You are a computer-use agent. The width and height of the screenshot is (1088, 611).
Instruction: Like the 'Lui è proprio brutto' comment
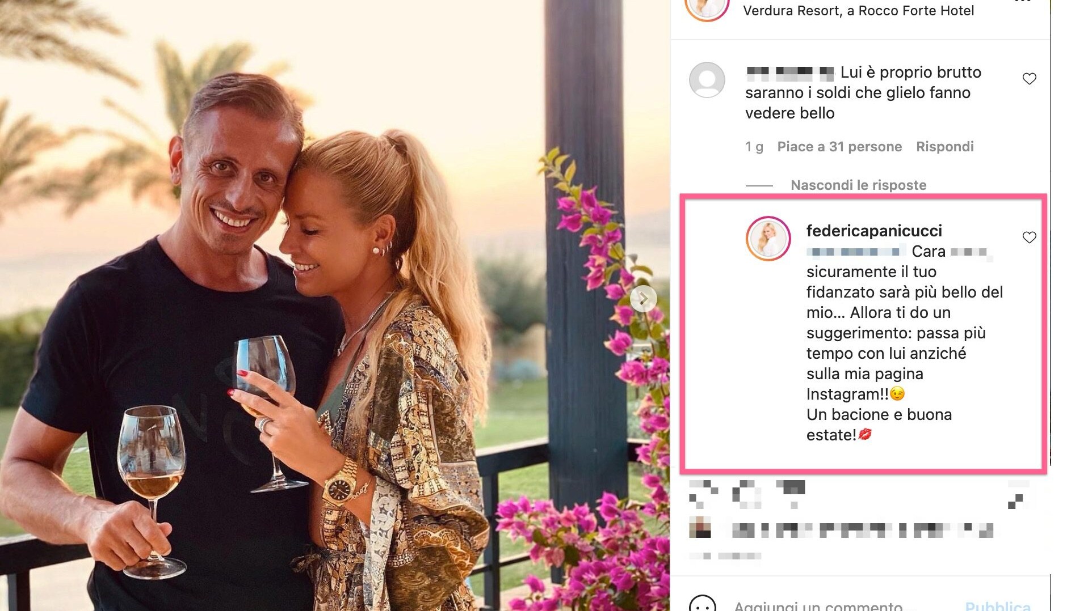[x=1029, y=79]
